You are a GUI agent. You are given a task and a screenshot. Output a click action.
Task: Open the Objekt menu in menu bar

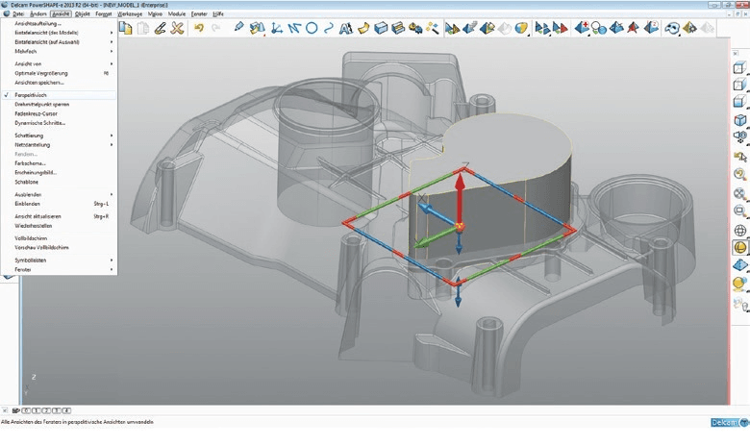tap(83, 13)
